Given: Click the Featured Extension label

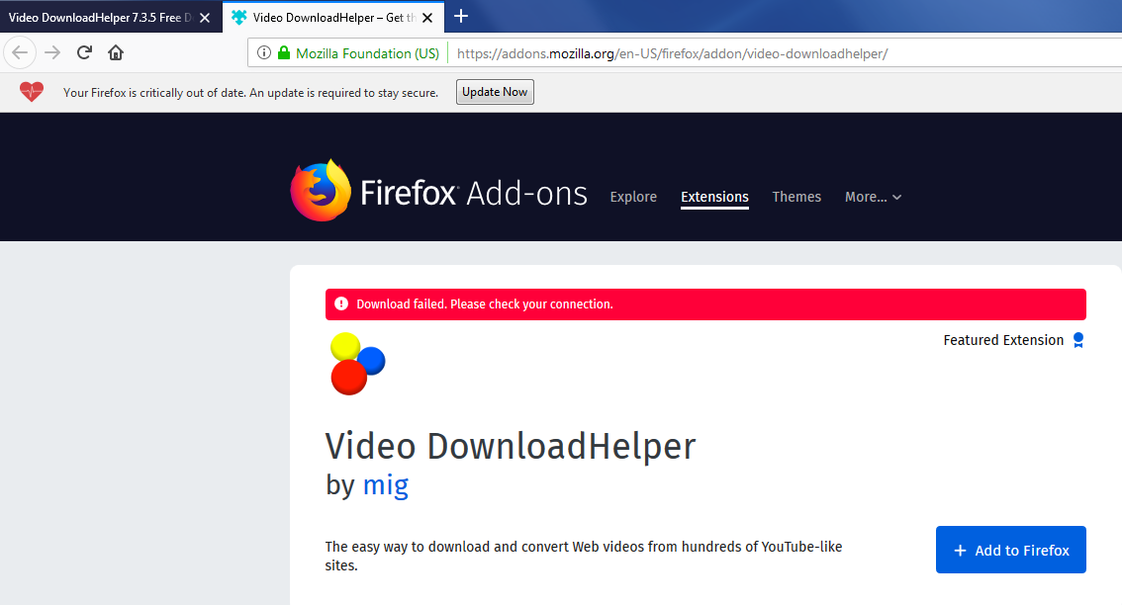Looking at the screenshot, I should pyautogui.click(x=1003, y=340).
